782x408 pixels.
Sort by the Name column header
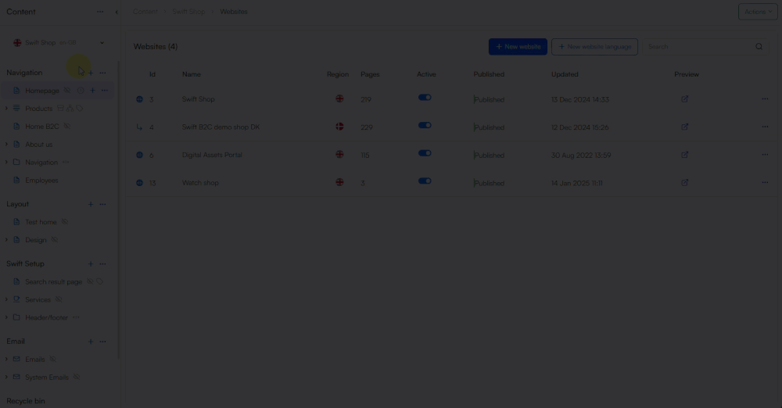click(191, 74)
